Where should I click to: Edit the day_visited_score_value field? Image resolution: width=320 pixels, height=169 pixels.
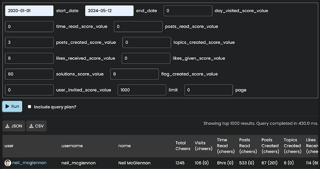coord(188,11)
